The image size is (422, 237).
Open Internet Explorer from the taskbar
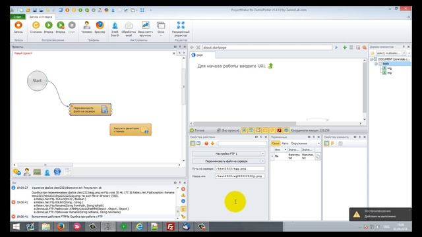pos(139,226)
